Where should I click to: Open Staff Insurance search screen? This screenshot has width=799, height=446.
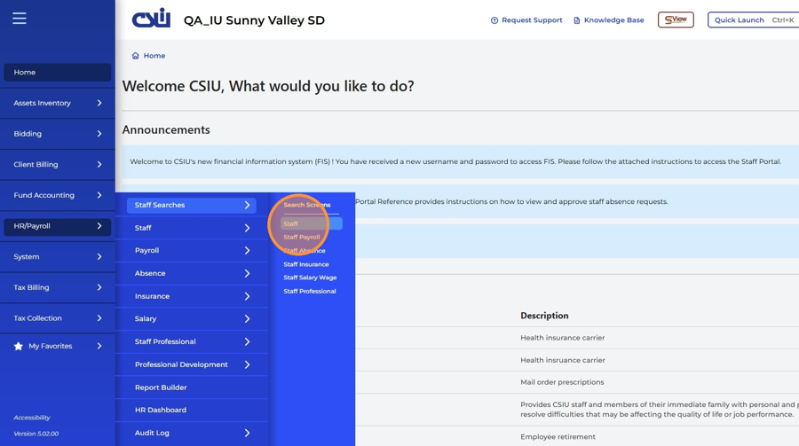(x=306, y=264)
